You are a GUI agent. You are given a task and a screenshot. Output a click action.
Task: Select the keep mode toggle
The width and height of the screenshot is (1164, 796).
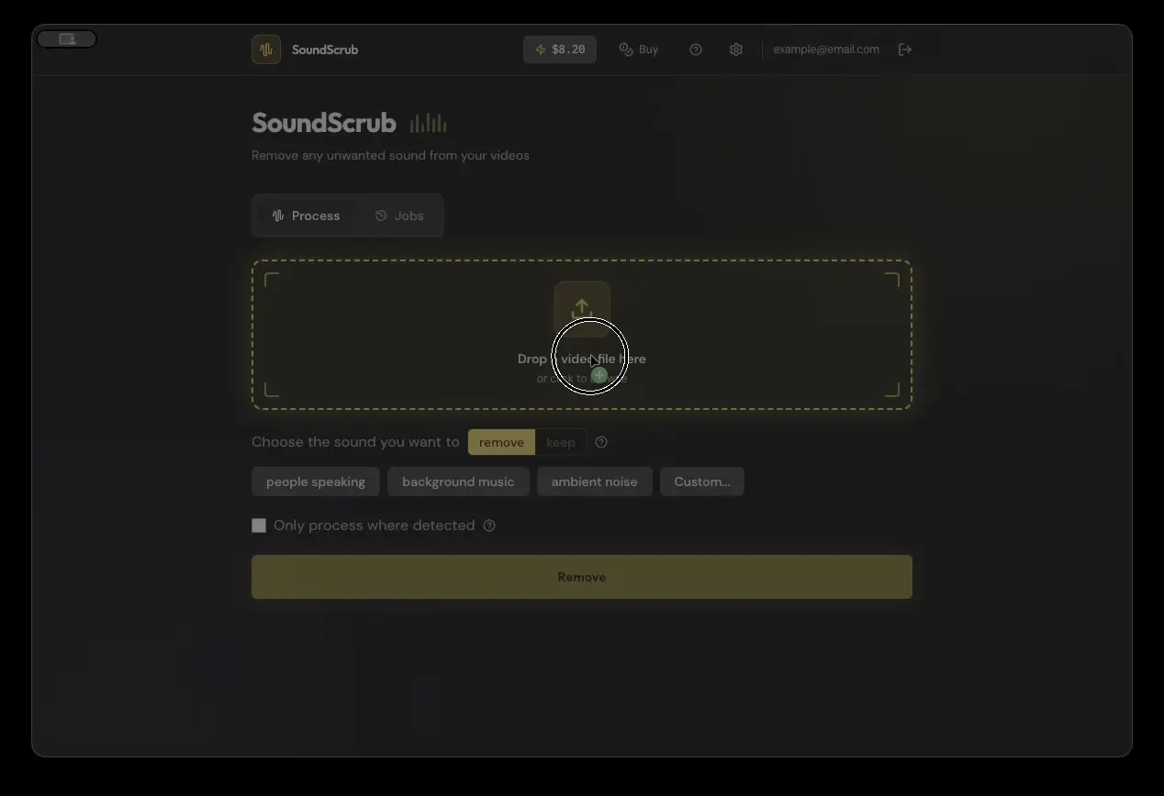(561, 442)
